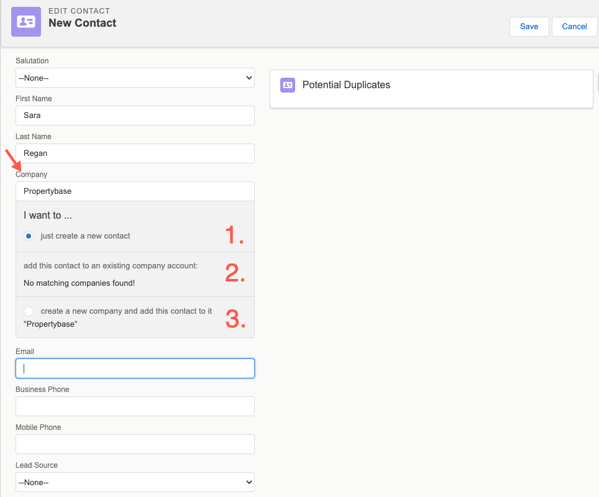Select 'create a new company' radio option

29,311
